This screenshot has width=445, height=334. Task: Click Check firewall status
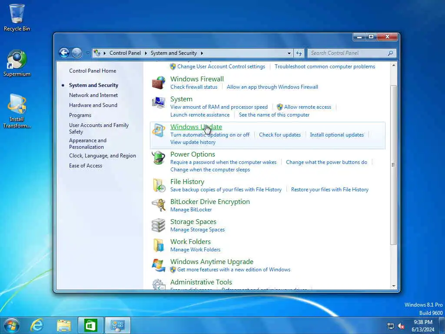point(194,87)
